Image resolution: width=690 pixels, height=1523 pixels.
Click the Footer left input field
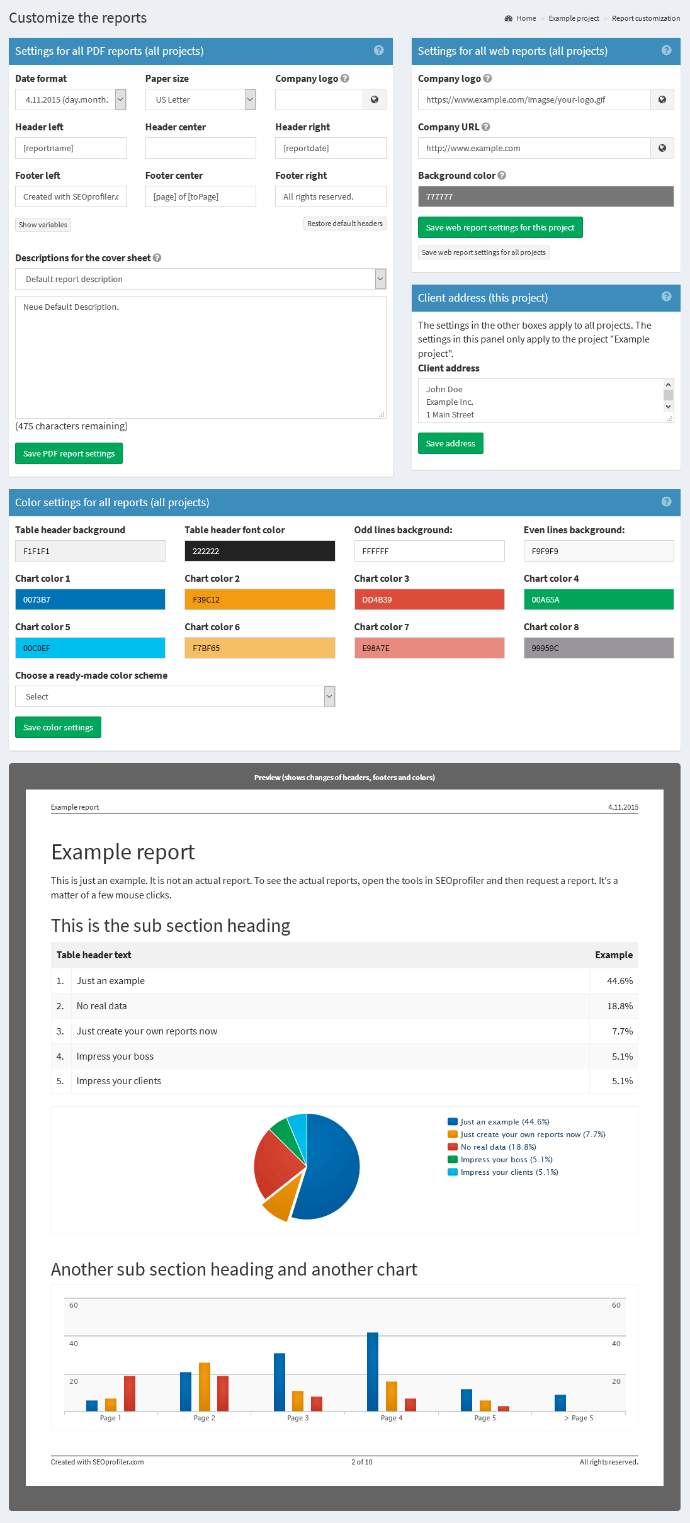click(71, 196)
